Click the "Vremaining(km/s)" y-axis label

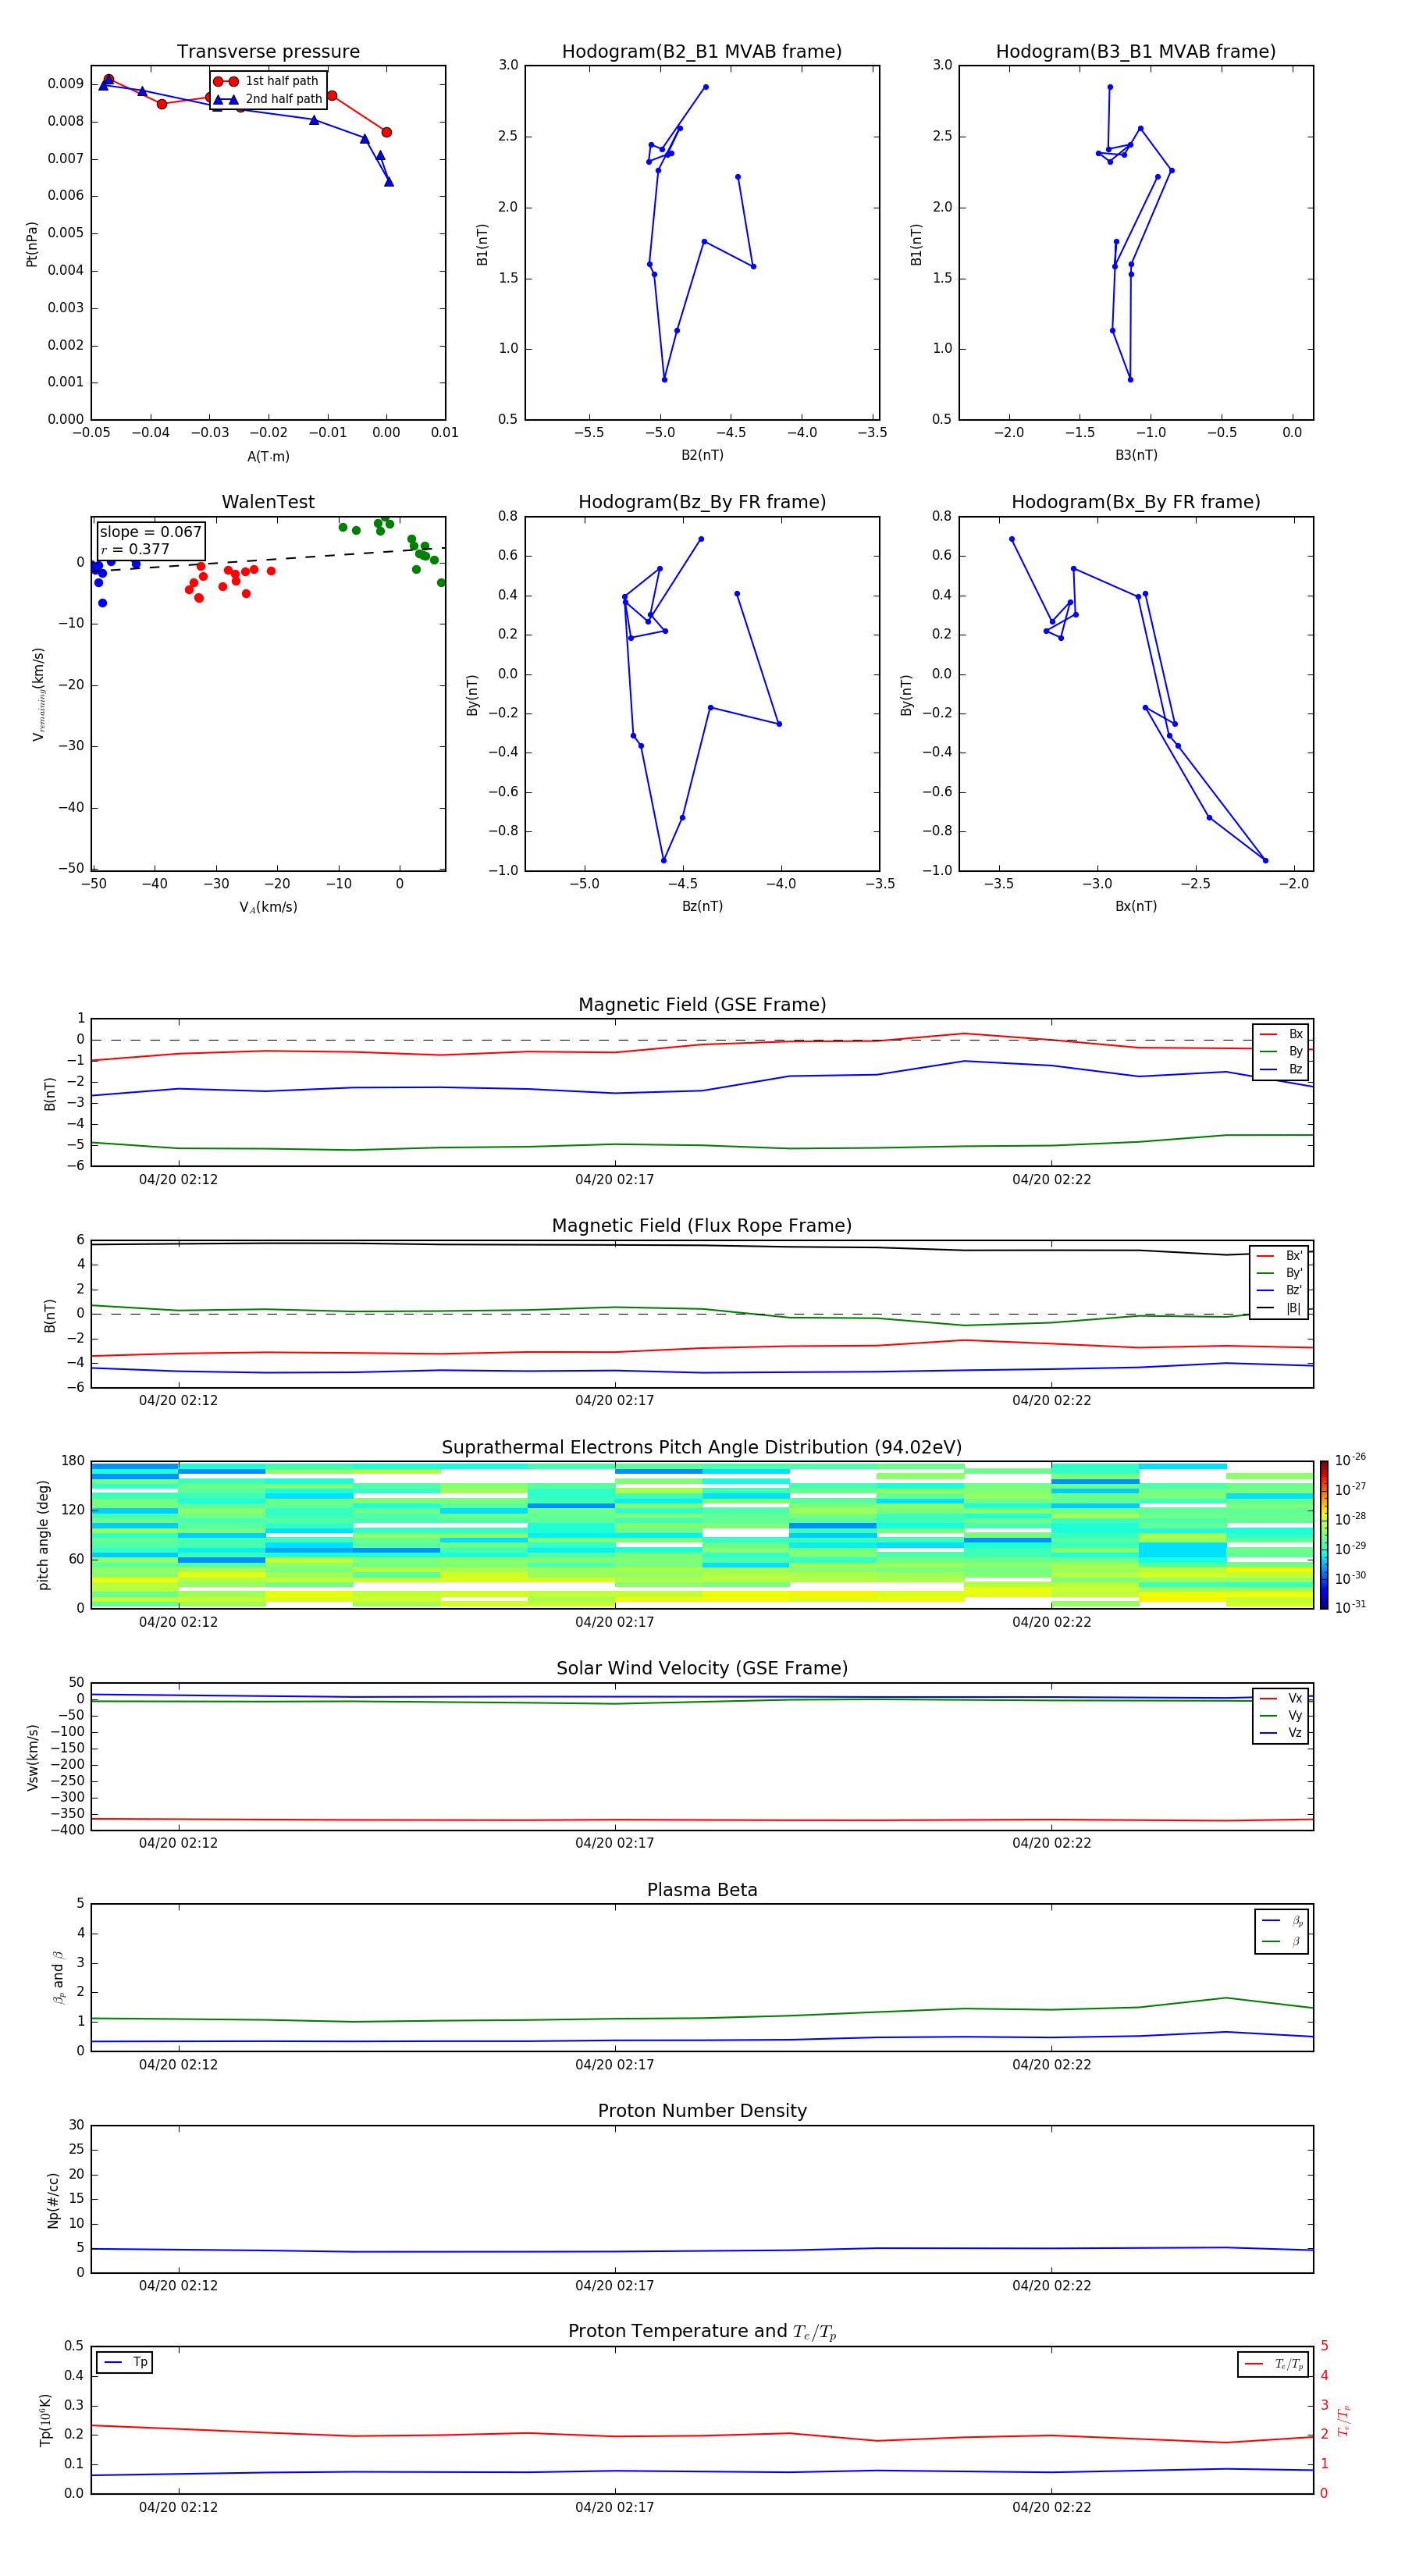[x=38, y=694]
